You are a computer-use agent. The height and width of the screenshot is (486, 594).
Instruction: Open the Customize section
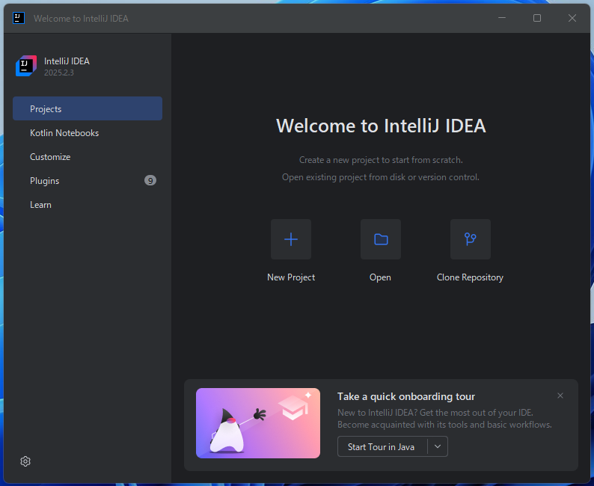pyautogui.click(x=50, y=157)
